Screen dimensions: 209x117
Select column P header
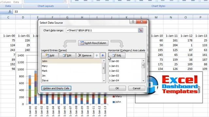pos(200,17)
